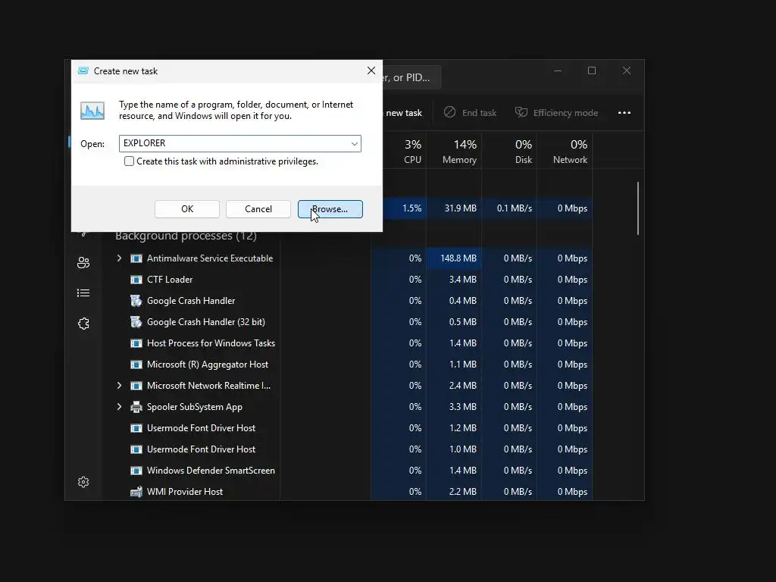Select WMI Provider Host process

[x=185, y=492]
